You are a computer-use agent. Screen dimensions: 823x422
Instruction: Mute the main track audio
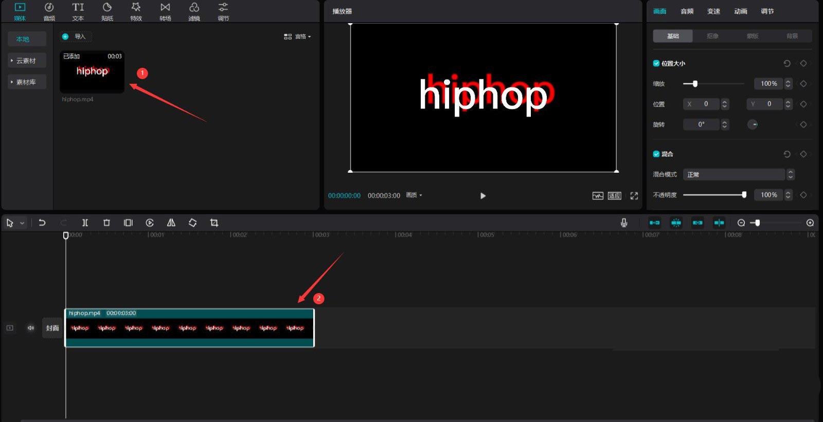click(31, 328)
